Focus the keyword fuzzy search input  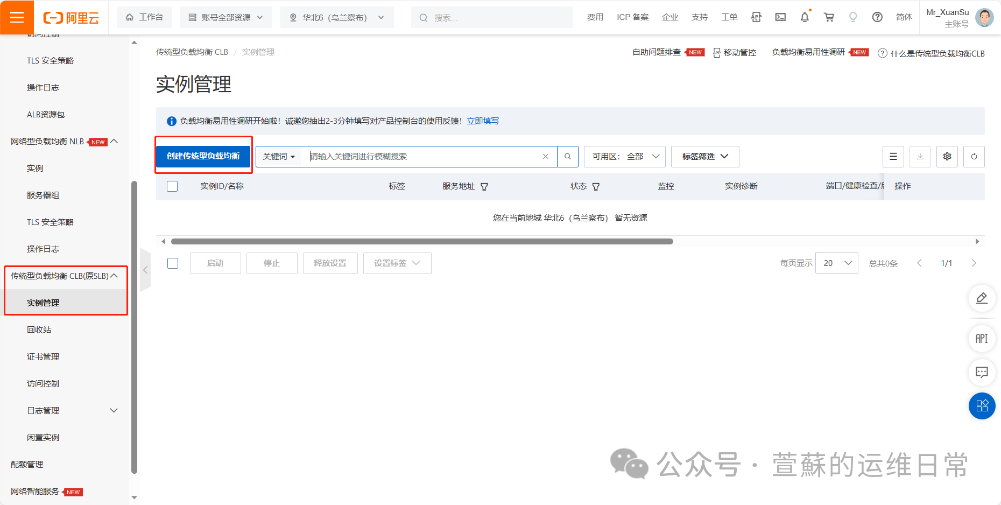[x=422, y=157]
